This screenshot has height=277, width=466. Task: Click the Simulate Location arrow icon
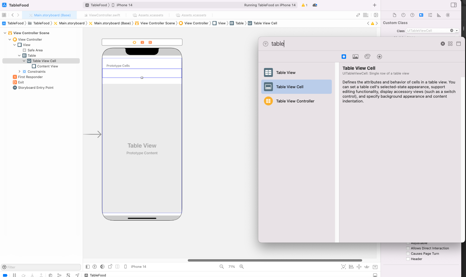coord(77,275)
